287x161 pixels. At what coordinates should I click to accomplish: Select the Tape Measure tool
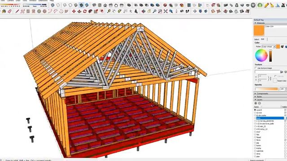pos(109,11)
